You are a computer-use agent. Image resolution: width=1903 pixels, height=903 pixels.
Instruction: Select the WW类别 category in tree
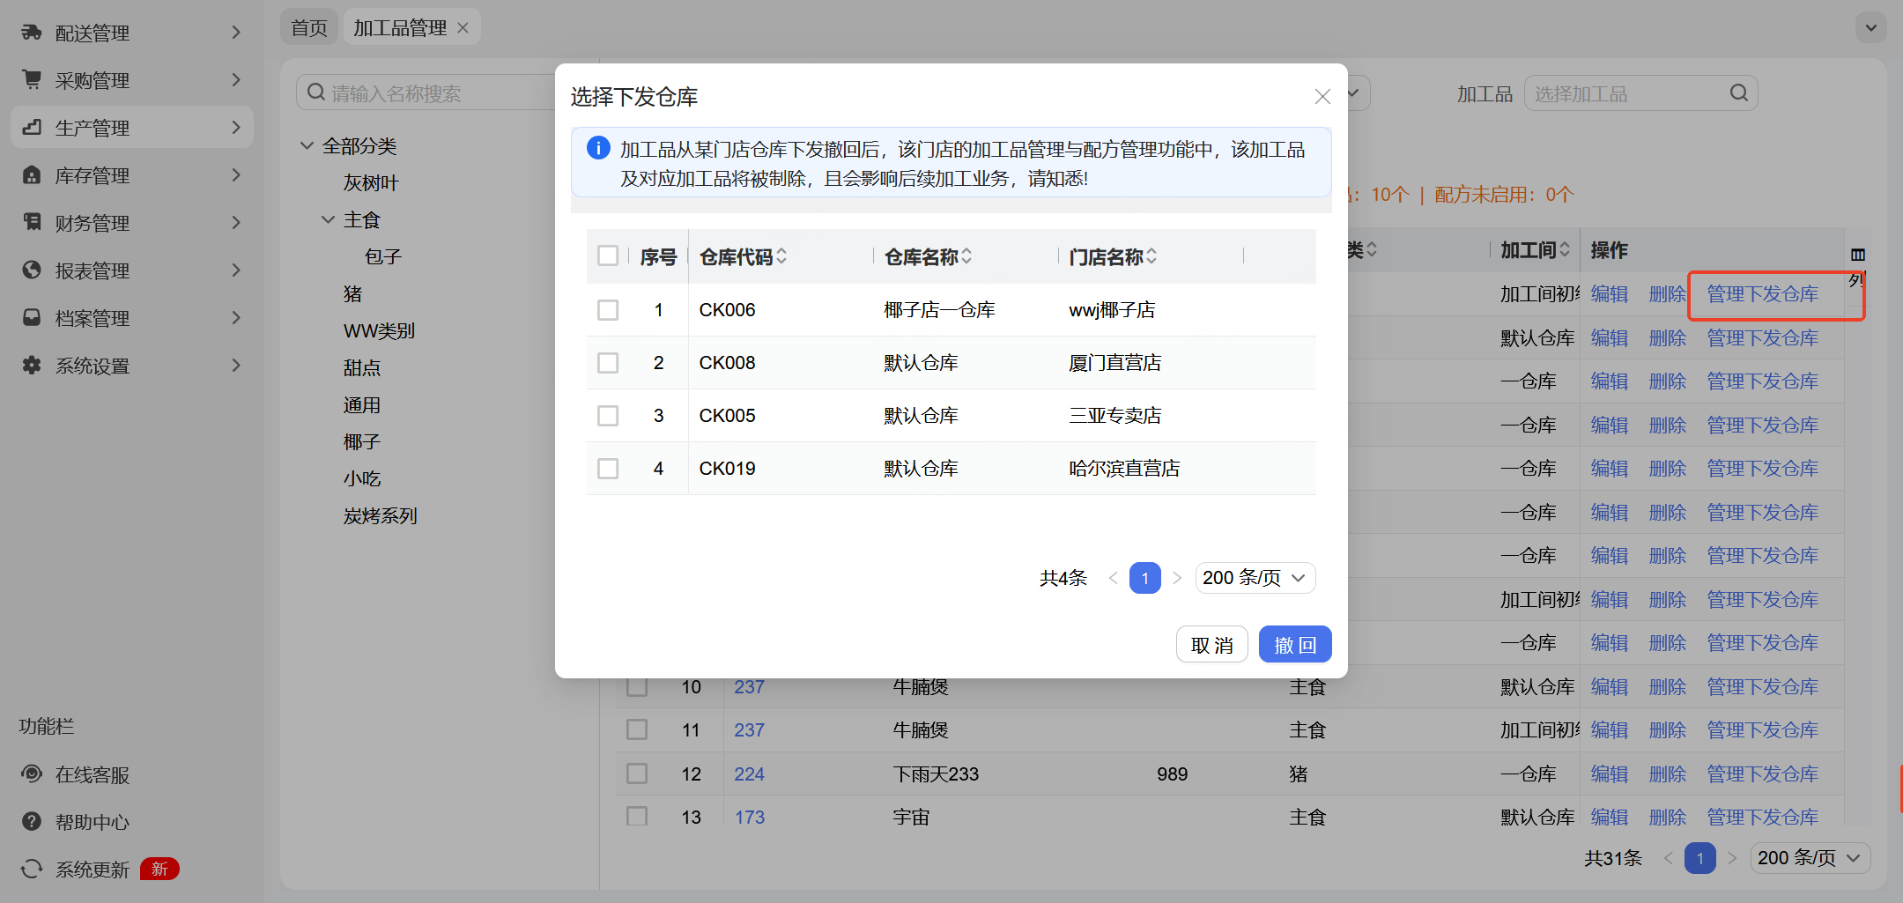tap(379, 330)
